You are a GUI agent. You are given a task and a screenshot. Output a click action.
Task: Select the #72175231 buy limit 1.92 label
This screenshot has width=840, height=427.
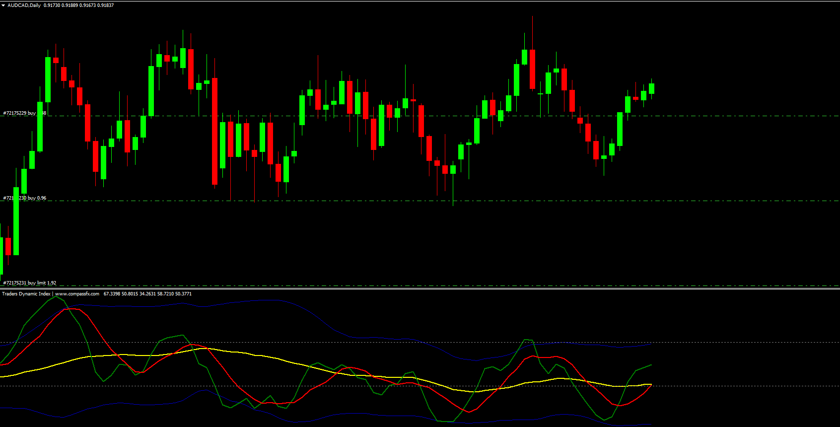point(30,283)
